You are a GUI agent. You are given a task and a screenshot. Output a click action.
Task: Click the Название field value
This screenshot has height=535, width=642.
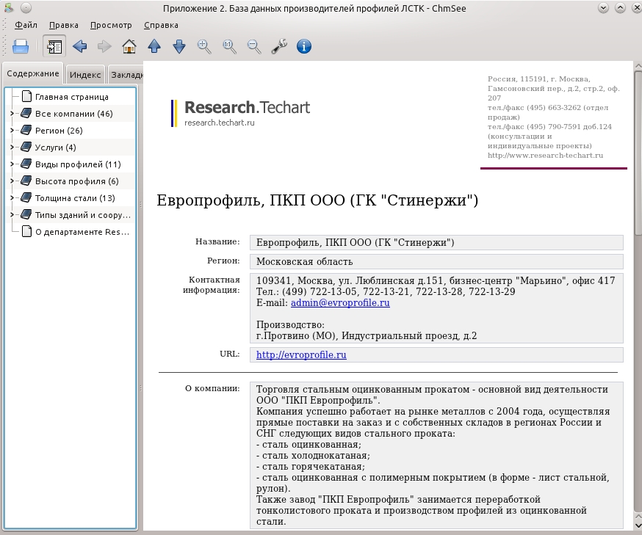[436, 243]
